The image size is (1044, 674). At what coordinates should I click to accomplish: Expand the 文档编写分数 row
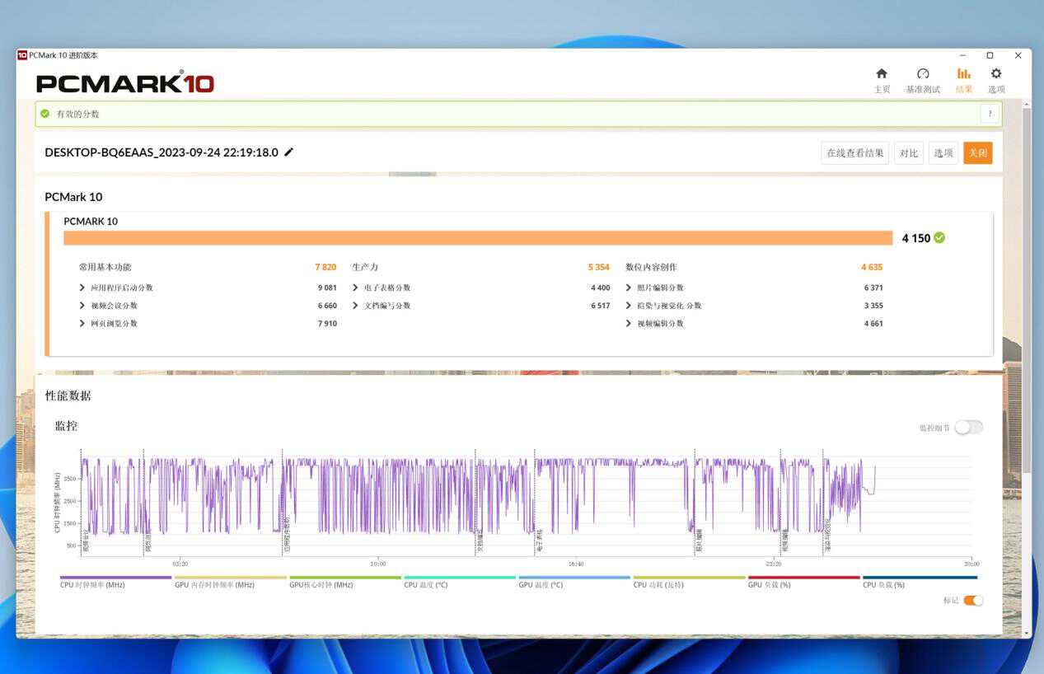click(x=355, y=306)
